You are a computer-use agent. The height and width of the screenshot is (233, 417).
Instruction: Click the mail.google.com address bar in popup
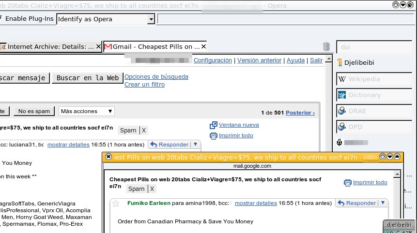click(252, 166)
